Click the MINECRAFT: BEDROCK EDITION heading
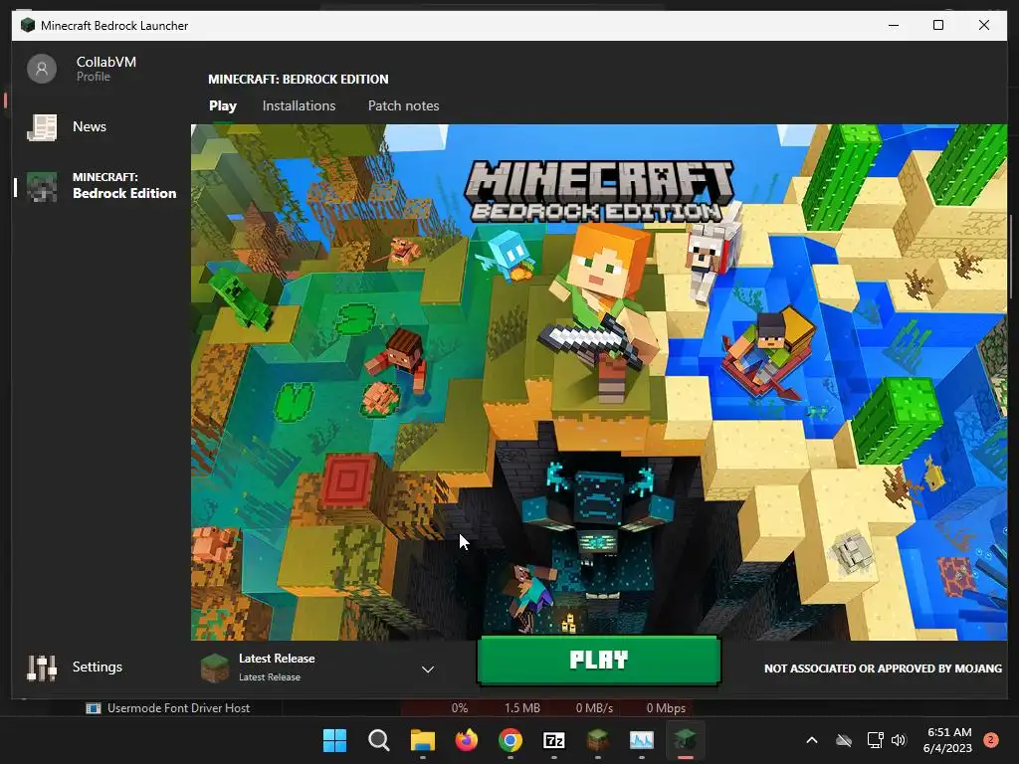 pyautogui.click(x=299, y=80)
